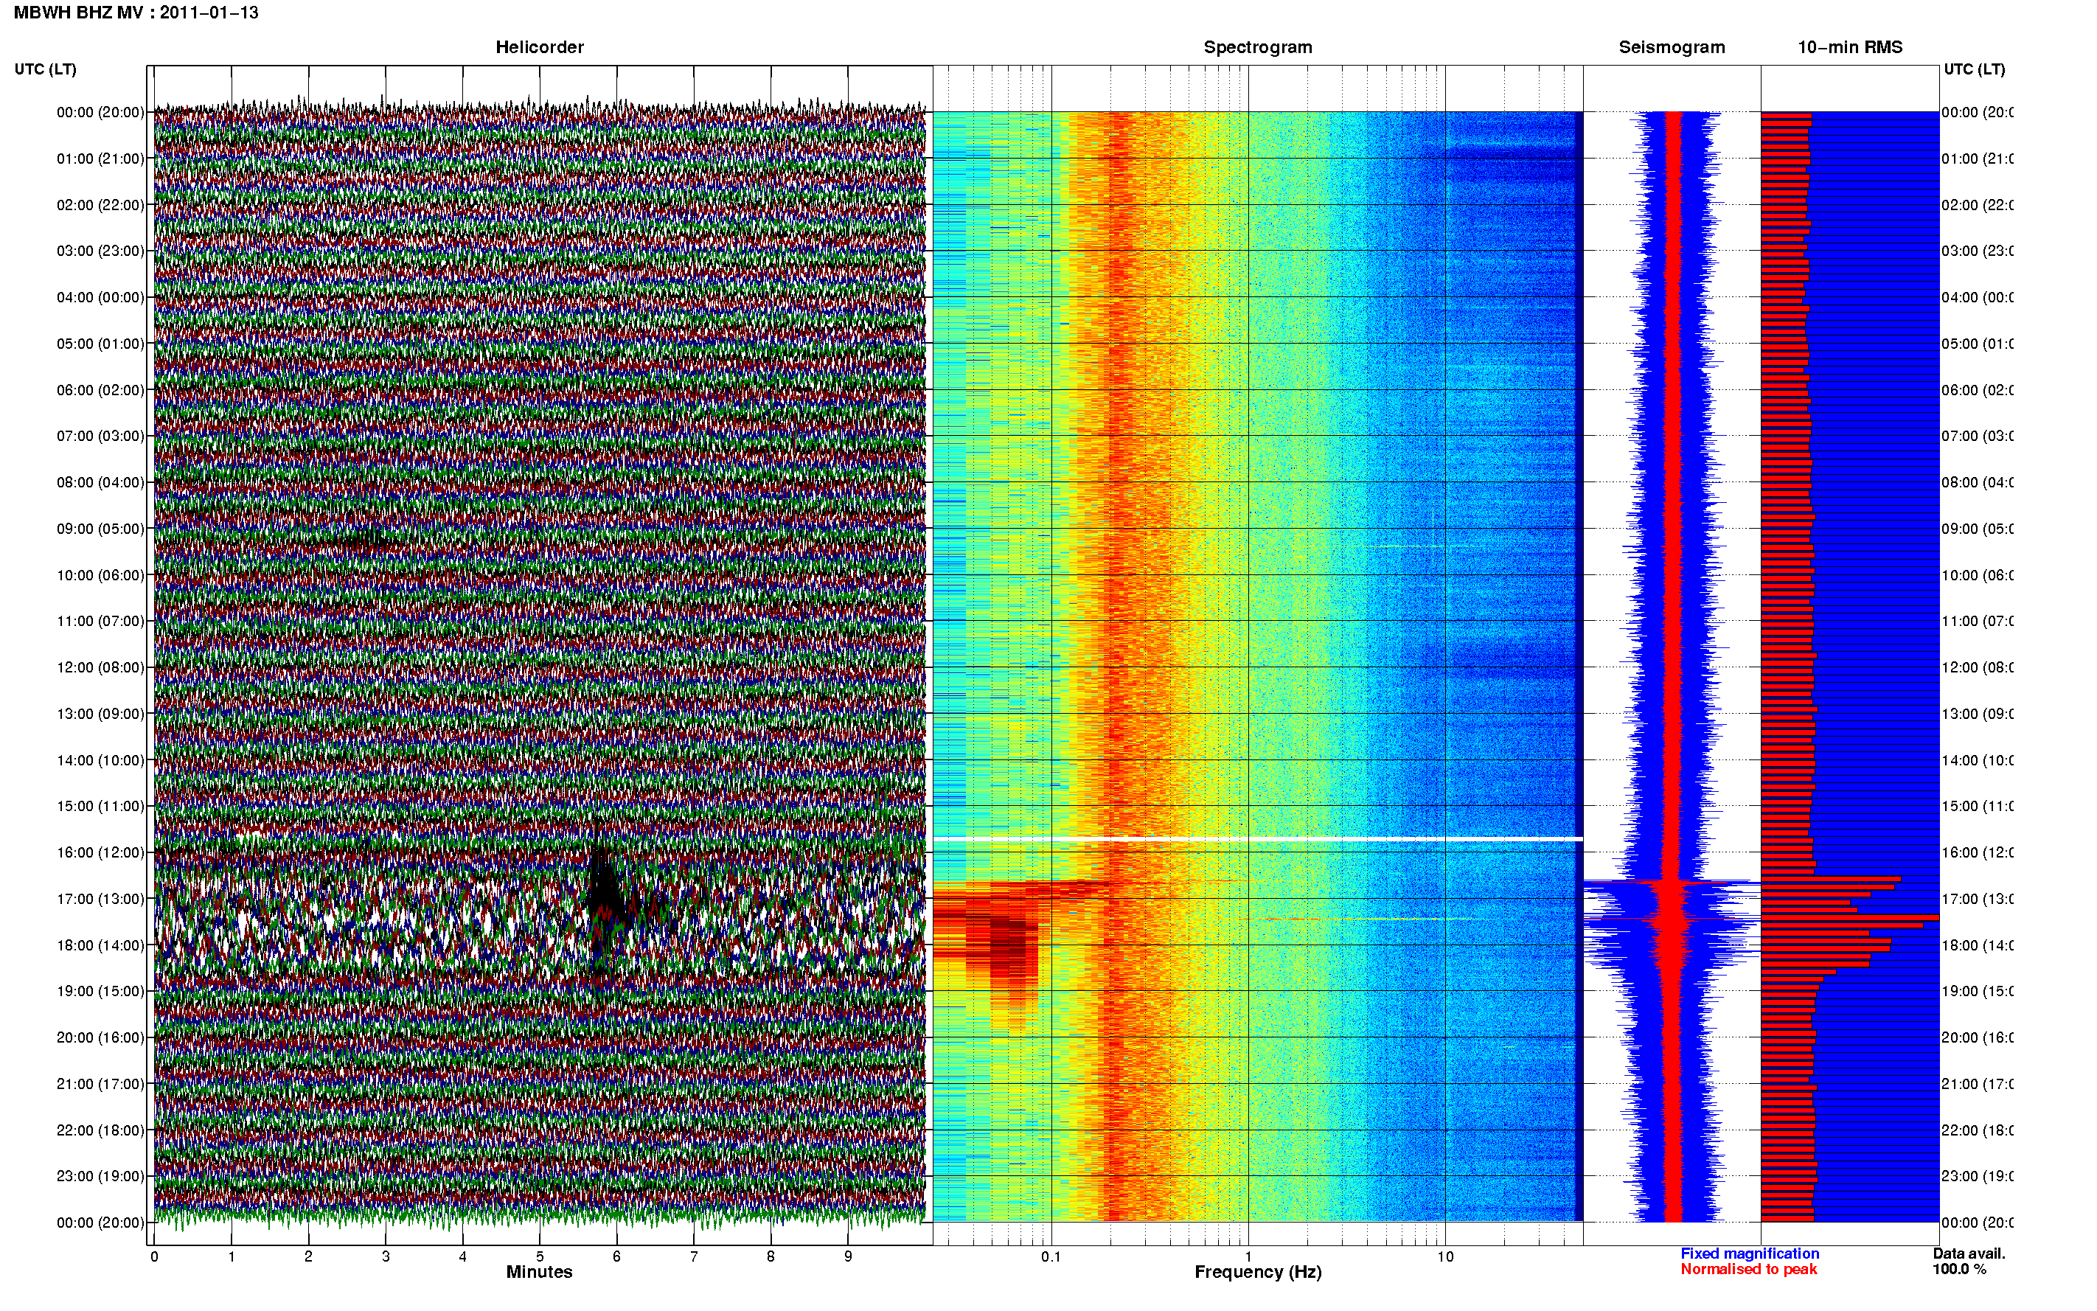Click the left time label 17:00 (13:00)

coord(100,899)
